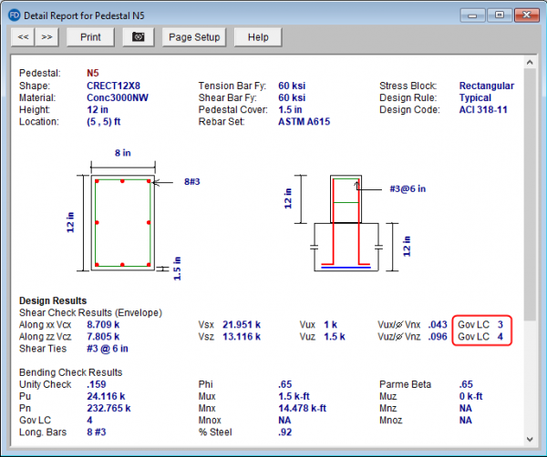Select shape value CRECT12X8
This screenshot has width=547, height=457.
pos(113,86)
